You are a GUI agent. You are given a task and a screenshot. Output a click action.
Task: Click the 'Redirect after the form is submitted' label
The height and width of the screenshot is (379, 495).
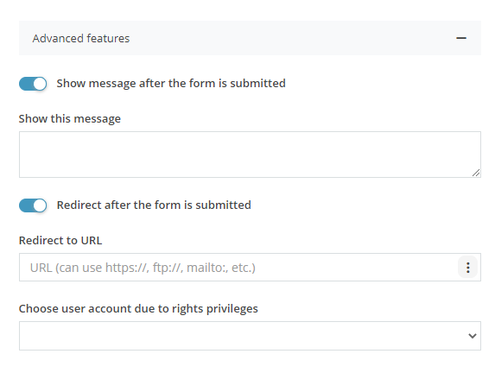tap(154, 205)
